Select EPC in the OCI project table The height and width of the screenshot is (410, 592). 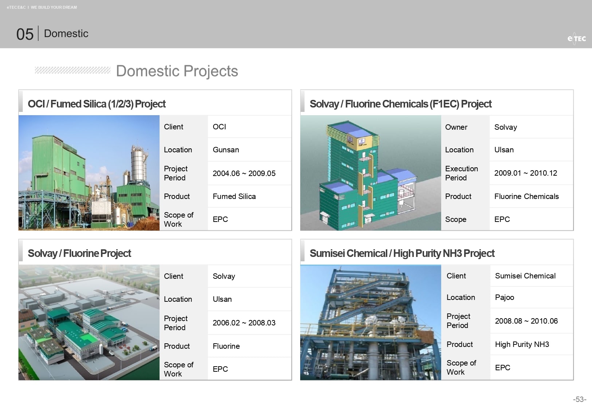click(220, 219)
